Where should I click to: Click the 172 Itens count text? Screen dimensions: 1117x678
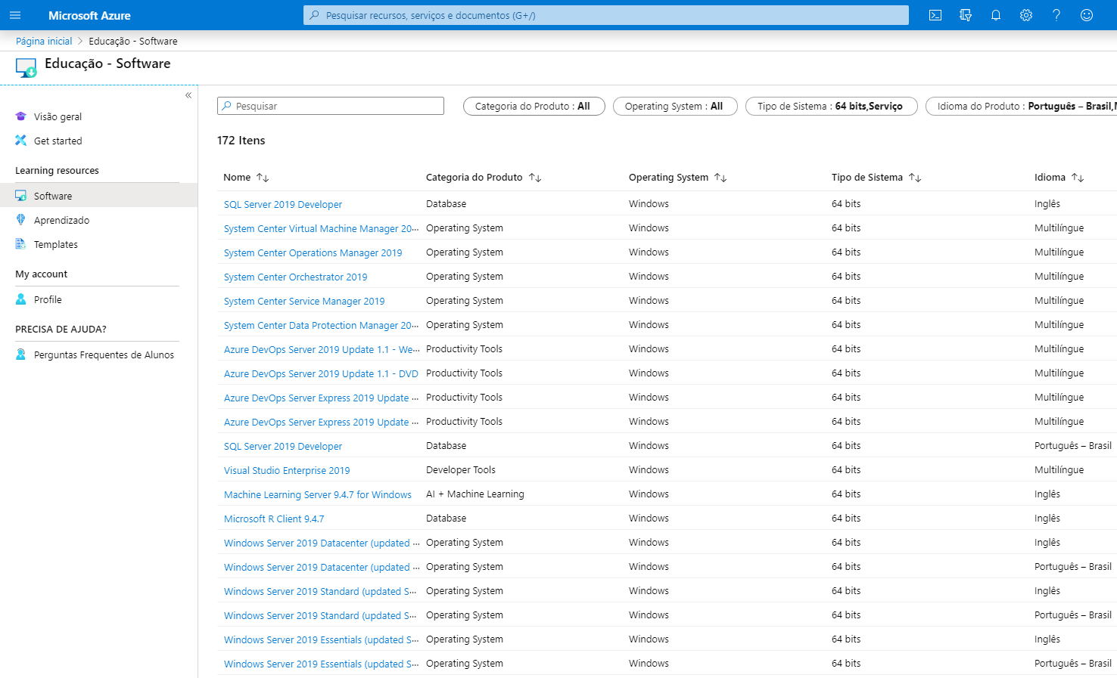tap(241, 141)
